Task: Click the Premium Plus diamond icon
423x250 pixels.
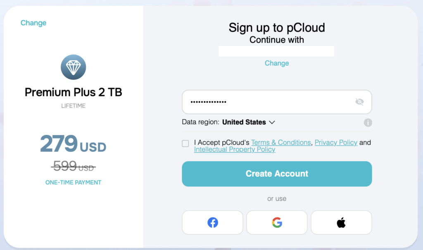Action: click(73, 67)
